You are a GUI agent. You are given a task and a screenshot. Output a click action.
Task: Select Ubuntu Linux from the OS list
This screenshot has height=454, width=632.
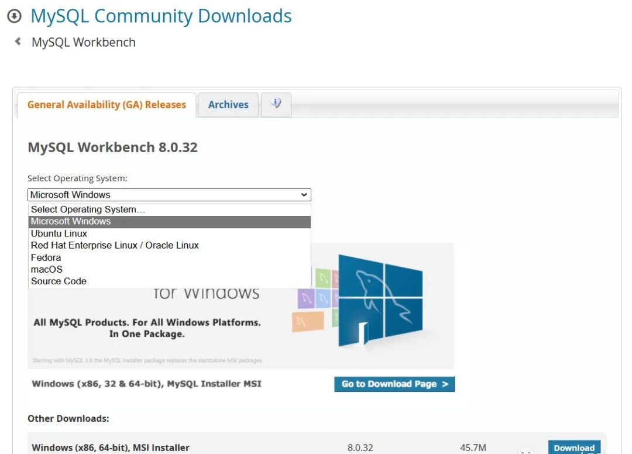point(169,233)
